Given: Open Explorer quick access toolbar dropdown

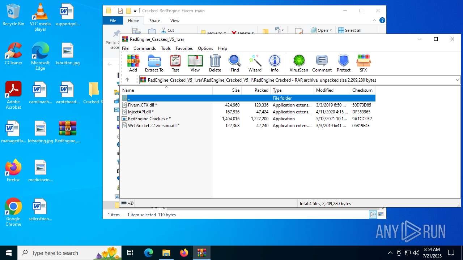Looking at the screenshot, I should pos(135,11).
